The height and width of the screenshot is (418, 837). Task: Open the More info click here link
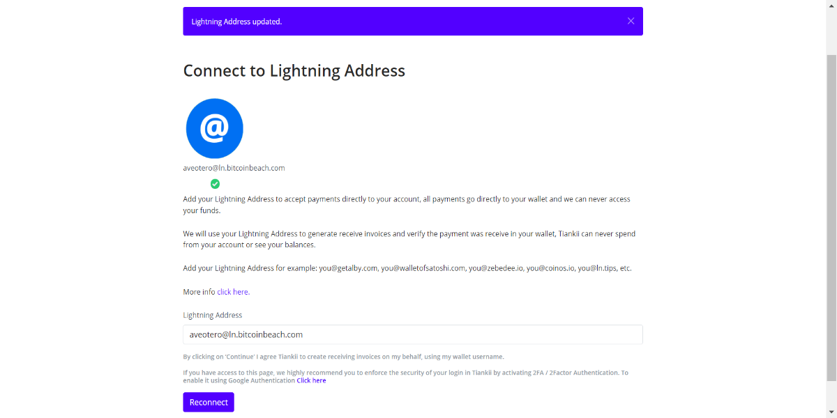tap(233, 292)
